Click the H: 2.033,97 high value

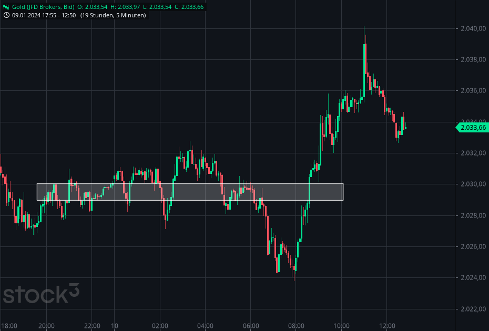[125, 7]
